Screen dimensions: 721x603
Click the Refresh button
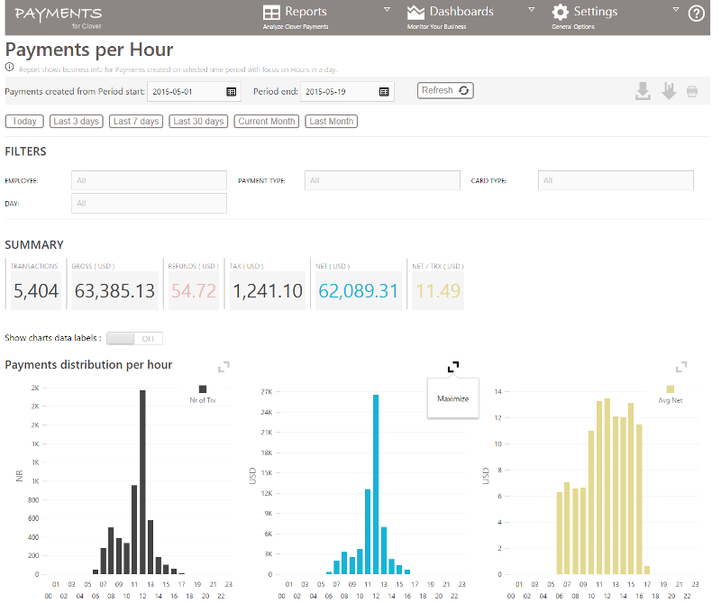click(x=444, y=90)
